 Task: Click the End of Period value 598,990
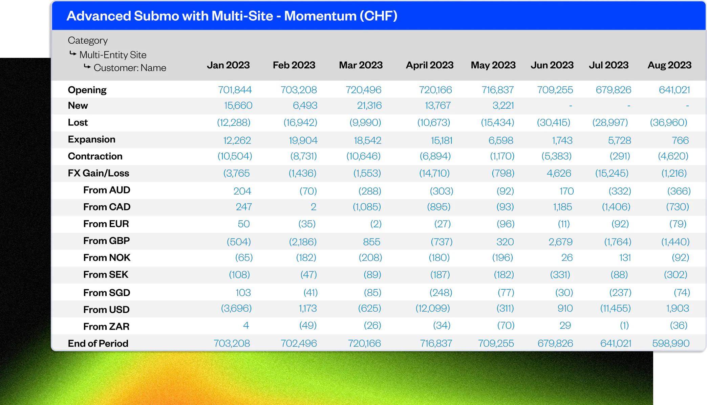coord(671,343)
